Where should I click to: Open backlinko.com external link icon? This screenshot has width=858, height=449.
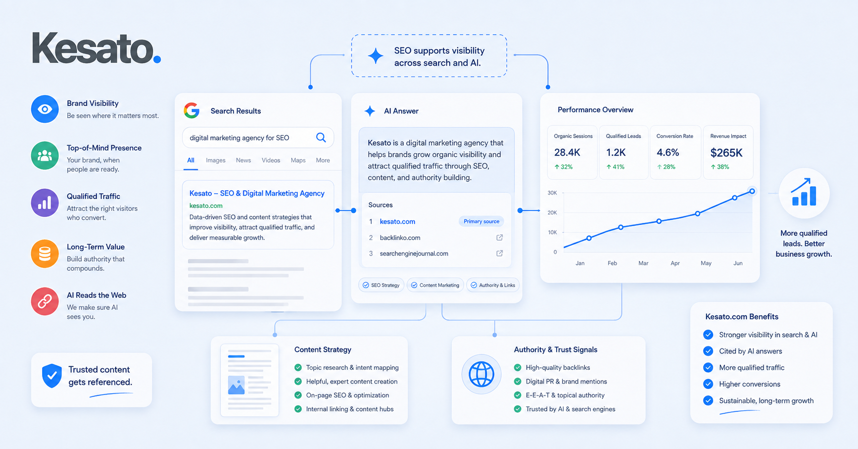click(x=500, y=238)
